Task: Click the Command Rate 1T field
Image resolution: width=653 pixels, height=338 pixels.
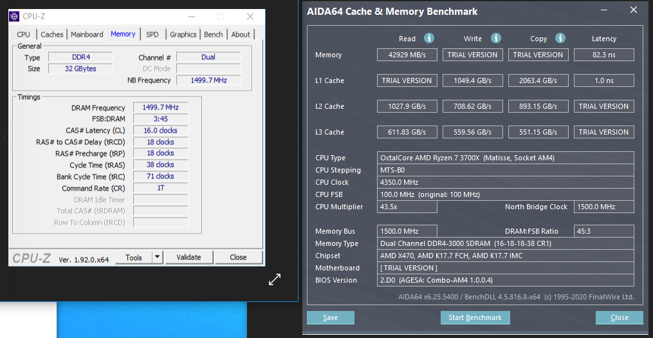Action: coord(161,188)
